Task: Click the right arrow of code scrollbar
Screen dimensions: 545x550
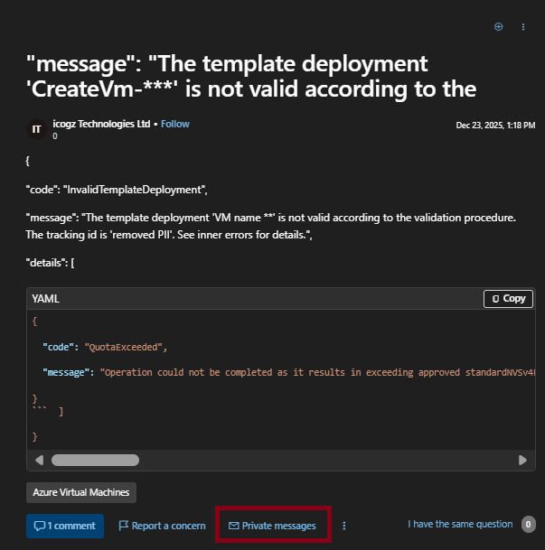Action: pyautogui.click(x=522, y=460)
